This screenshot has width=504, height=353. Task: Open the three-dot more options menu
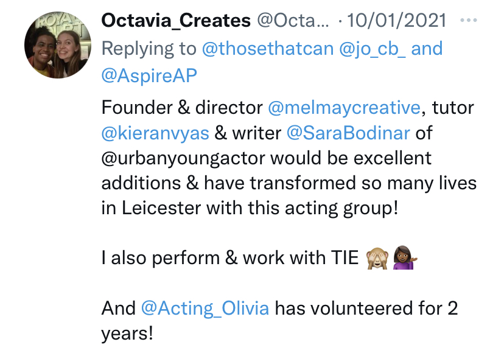click(469, 20)
